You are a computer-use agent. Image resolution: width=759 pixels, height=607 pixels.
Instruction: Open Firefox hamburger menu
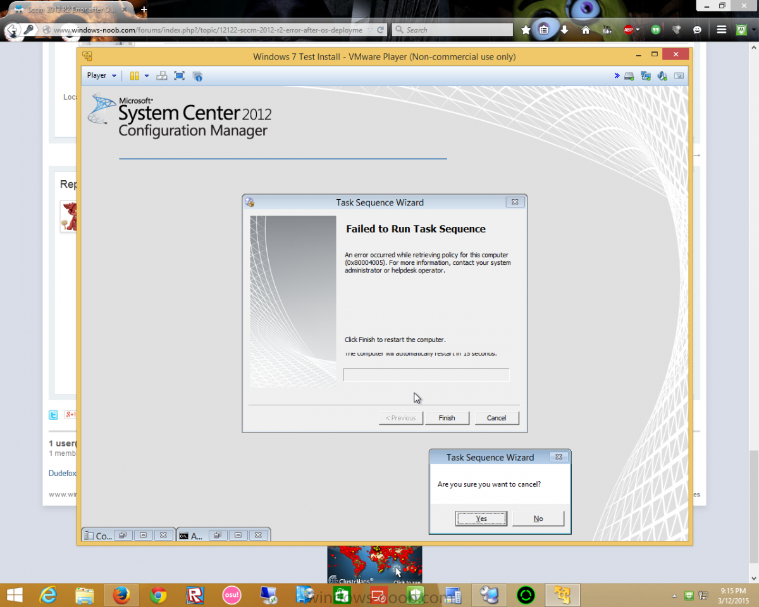(722, 30)
